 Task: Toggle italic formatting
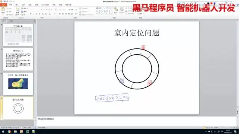point(34,14)
